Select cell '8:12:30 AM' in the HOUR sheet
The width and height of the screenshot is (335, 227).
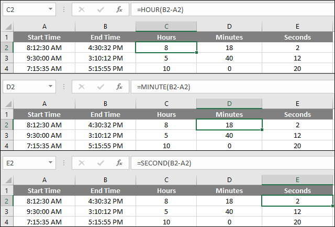[44, 47]
